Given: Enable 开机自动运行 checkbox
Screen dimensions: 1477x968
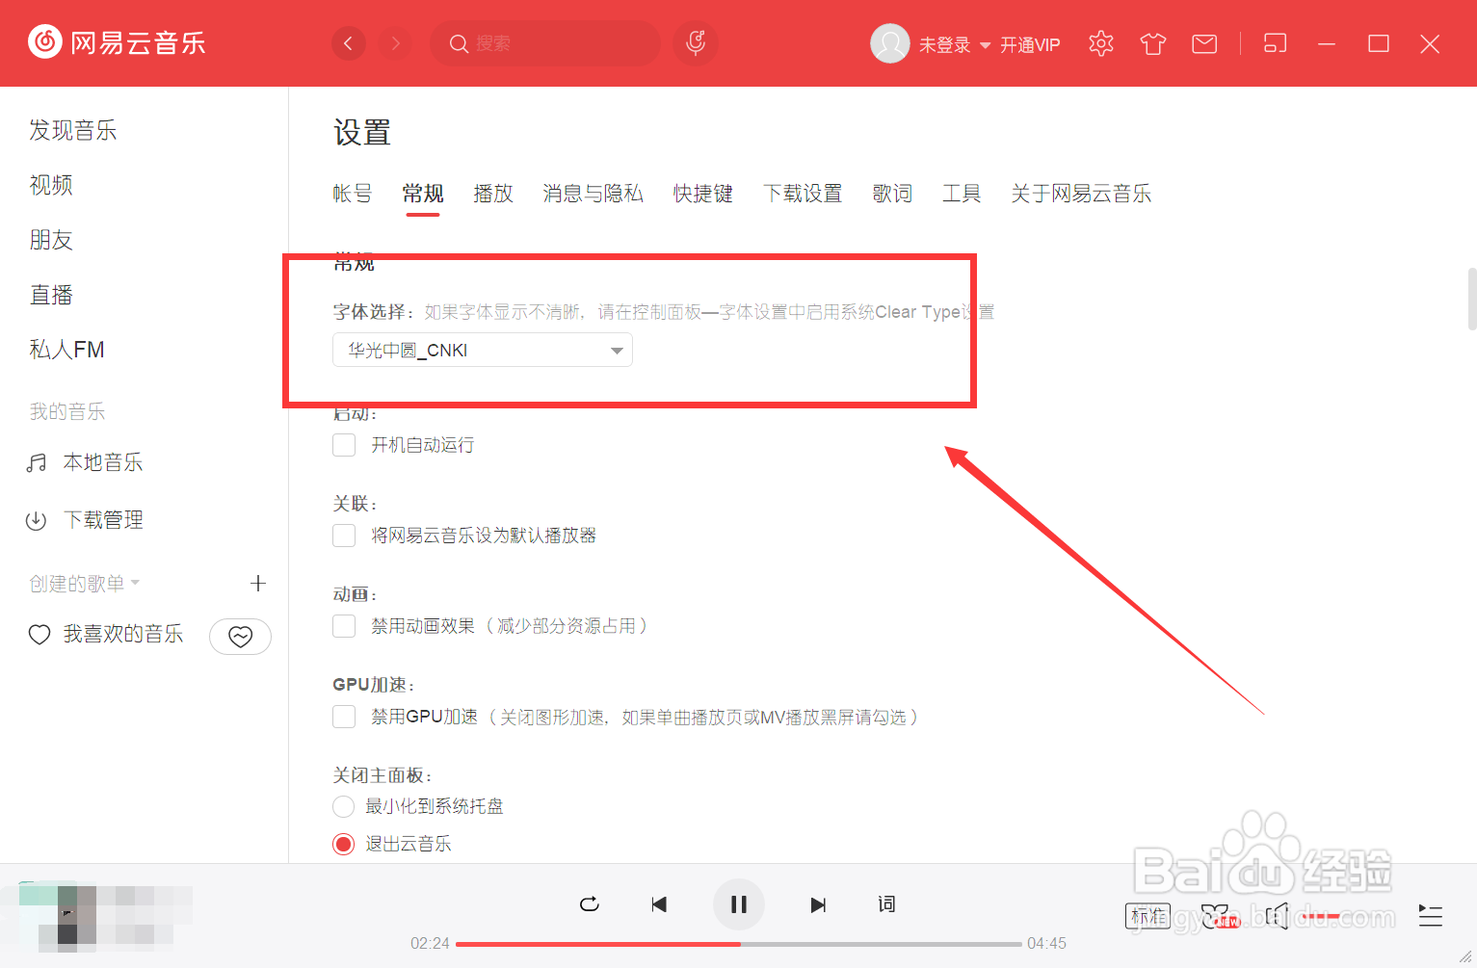Looking at the screenshot, I should (344, 444).
